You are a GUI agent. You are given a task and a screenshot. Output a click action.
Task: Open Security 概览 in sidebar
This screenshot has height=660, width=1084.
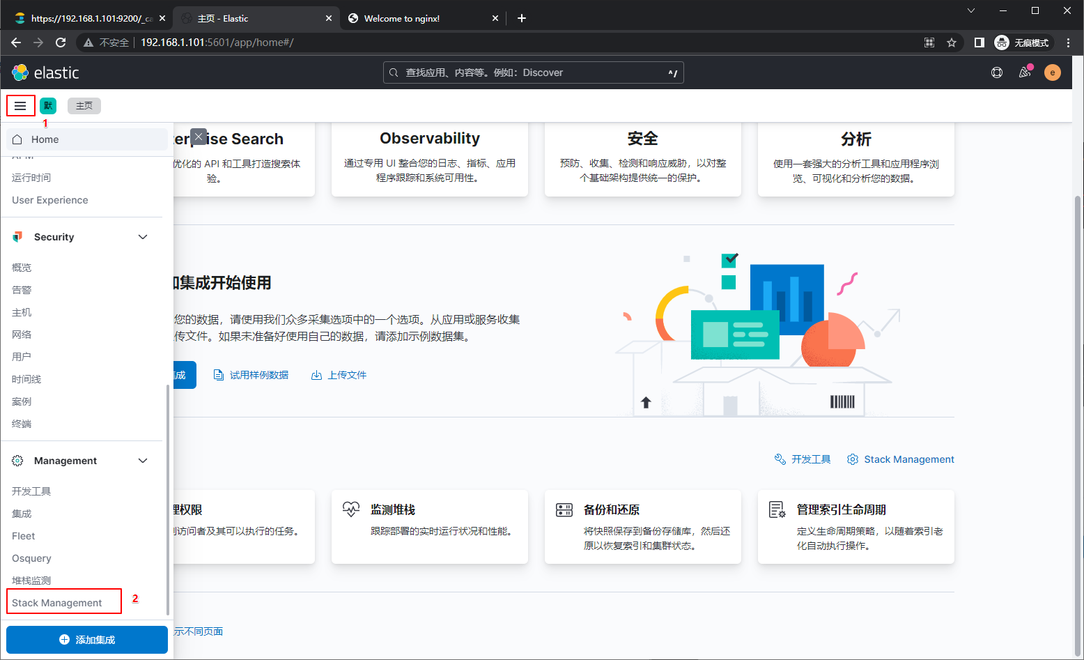click(22, 268)
